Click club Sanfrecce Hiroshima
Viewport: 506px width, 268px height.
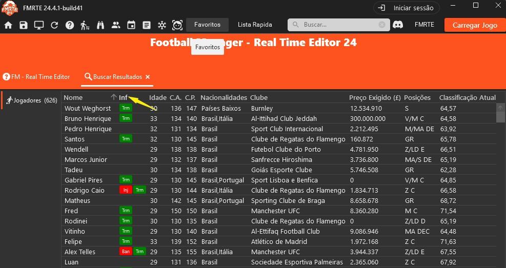[282, 160]
